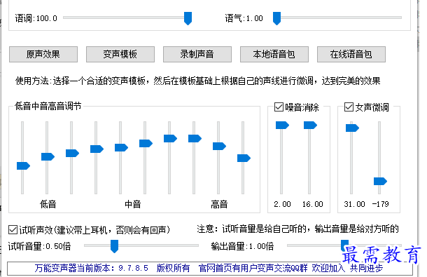Click the 语调:100.0 value text
Screen dimensions: 427x277
pos(36,18)
